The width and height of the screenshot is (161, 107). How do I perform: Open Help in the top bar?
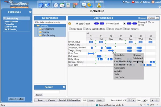pos(135,2)
